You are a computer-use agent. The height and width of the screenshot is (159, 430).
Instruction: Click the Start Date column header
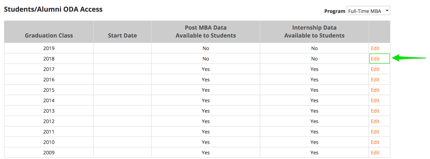coord(122,36)
